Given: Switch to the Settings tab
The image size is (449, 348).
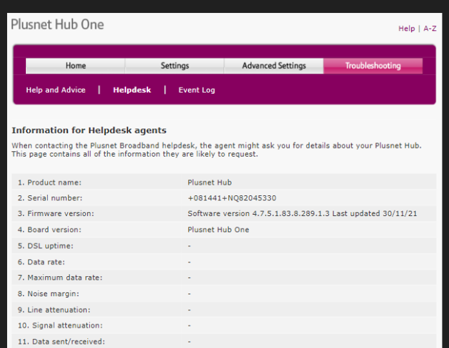Looking at the screenshot, I should (x=174, y=65).
